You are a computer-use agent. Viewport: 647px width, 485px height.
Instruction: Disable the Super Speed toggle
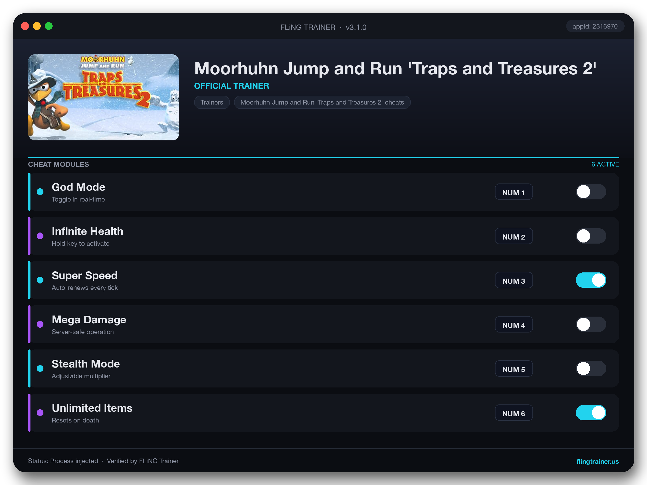pyautogui.click(x=591, y=280)
